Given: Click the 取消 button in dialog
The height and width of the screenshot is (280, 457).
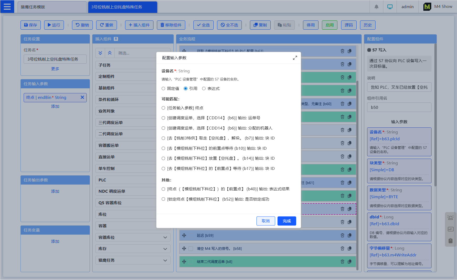Looking at the screenshot, I should coord(265,221).
